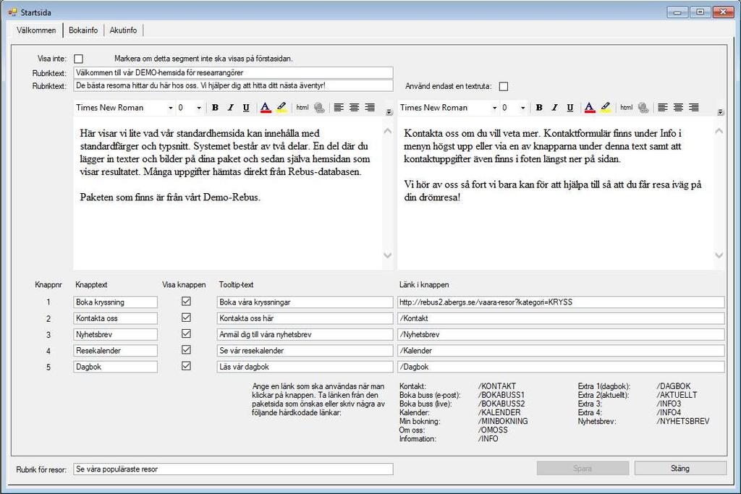Image resolution: width=741 pixels, height=494 pixels.
Task: Minimize the Startsida window
Action: 677,12
